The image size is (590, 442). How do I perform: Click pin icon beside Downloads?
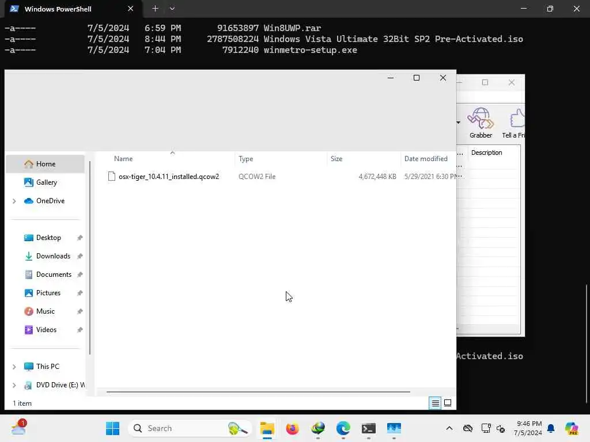click(x=80, y=256)
